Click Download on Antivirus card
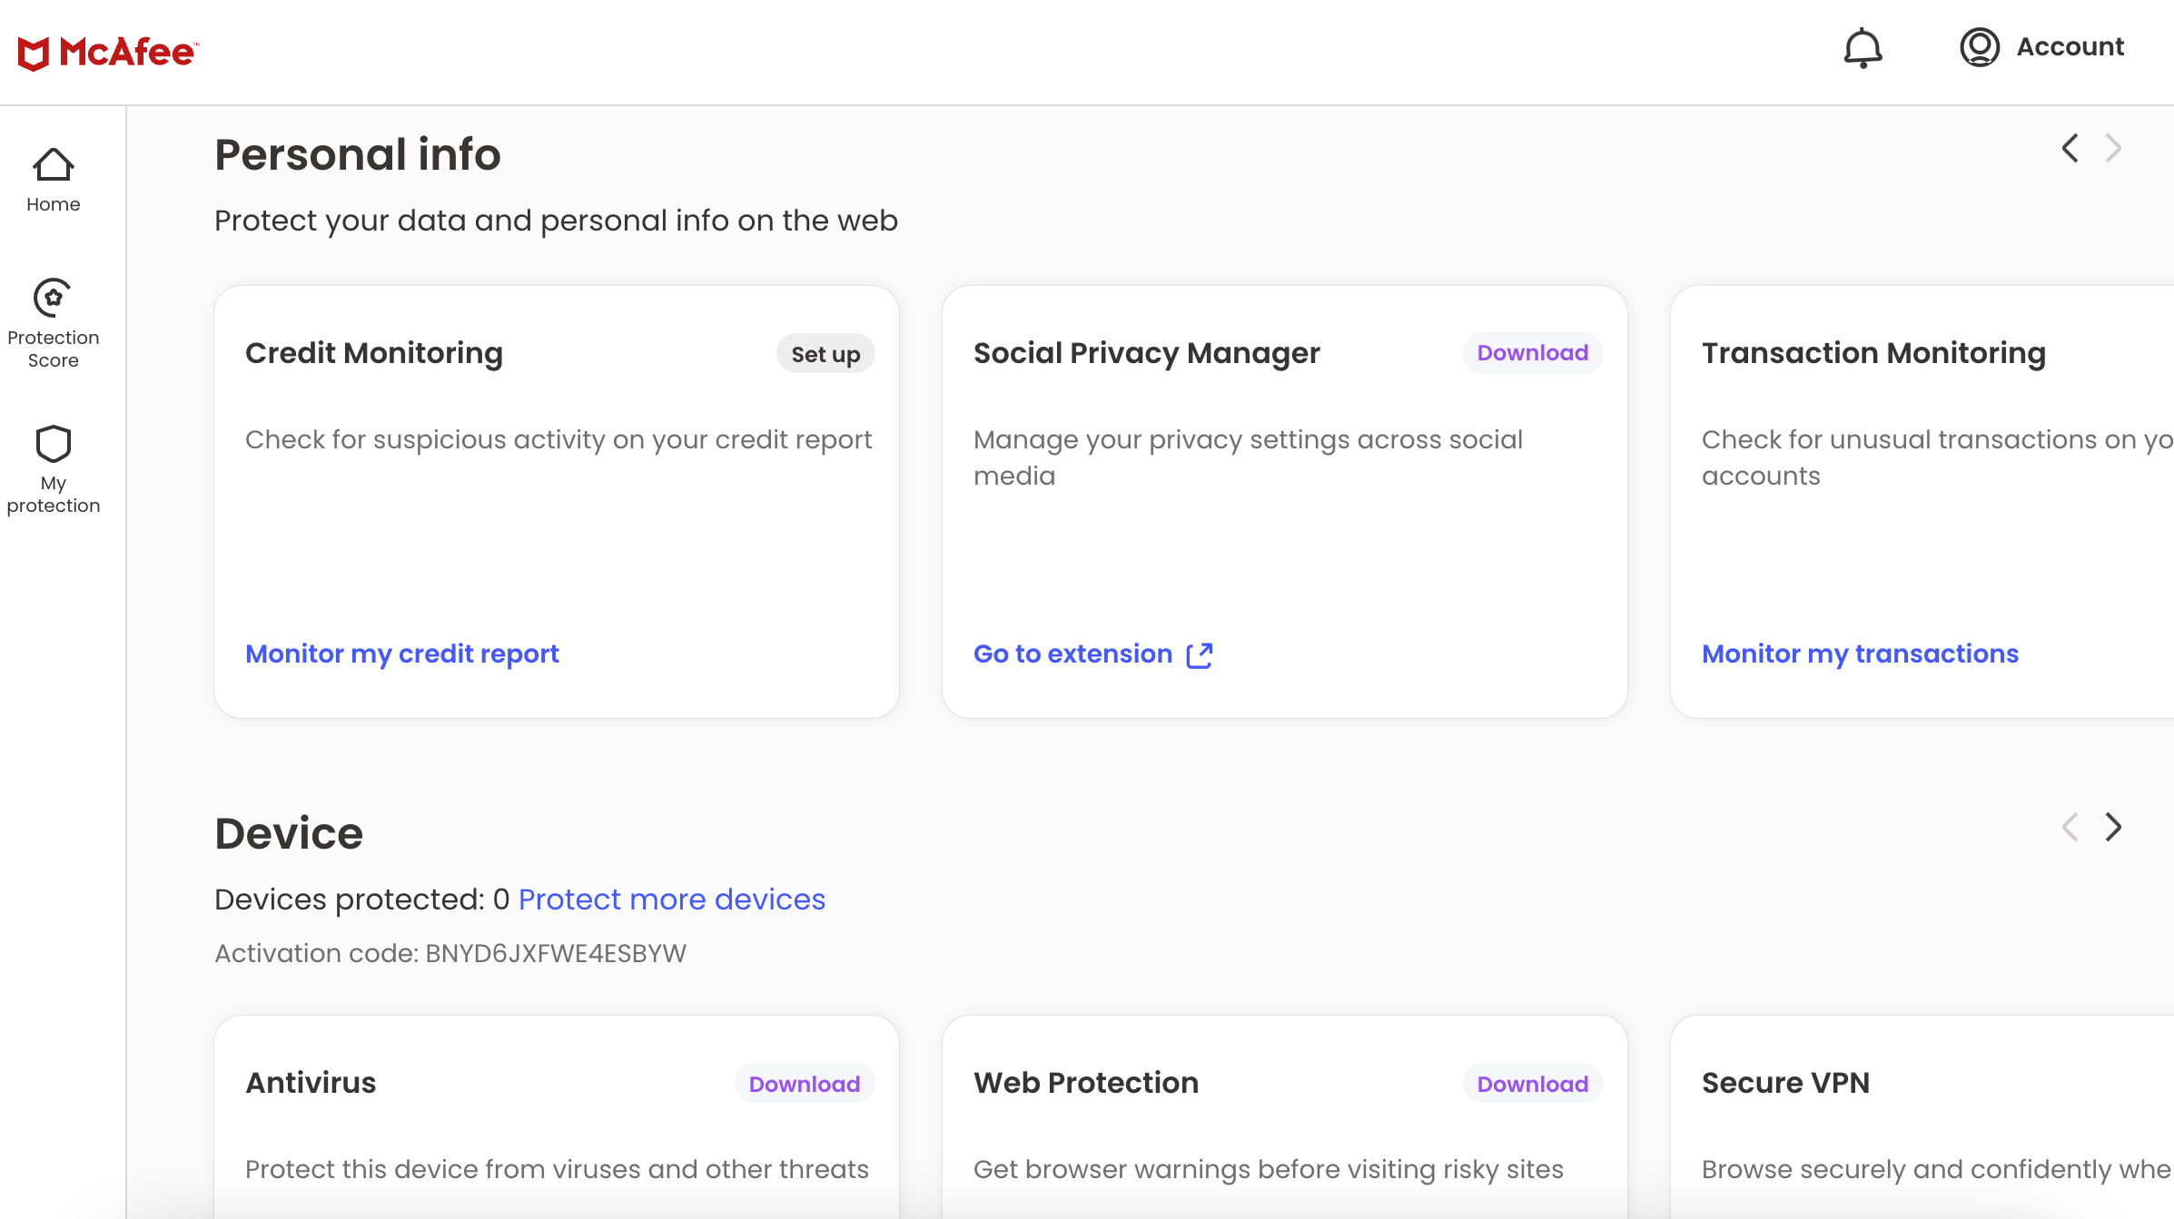 (805, 1084)
